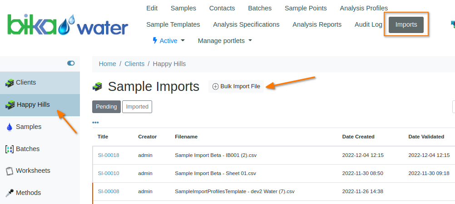
Task: Open sample import SI-00018
Action: (109, 155)
